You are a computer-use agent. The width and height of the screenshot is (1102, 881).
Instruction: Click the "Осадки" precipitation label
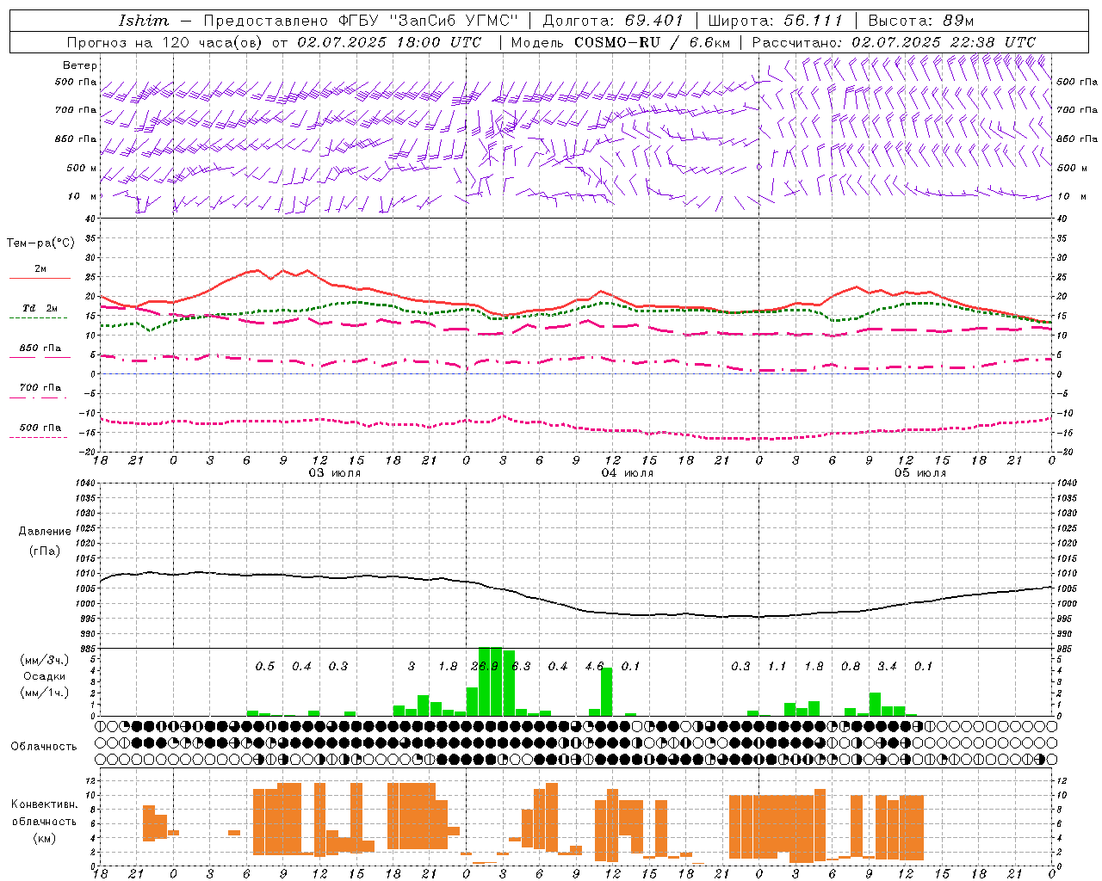[45, 676]
